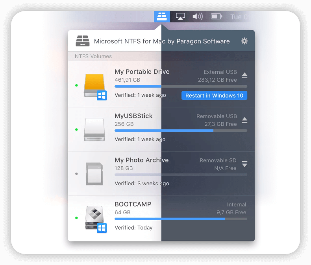
Task: Eject My Portable Drive
Action: click(x=244, y=75)
